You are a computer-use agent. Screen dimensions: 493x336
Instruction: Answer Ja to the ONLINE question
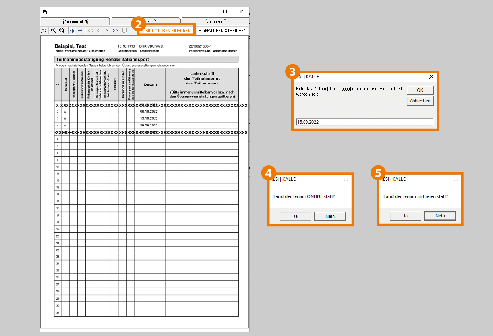click(x=296, y=216)
